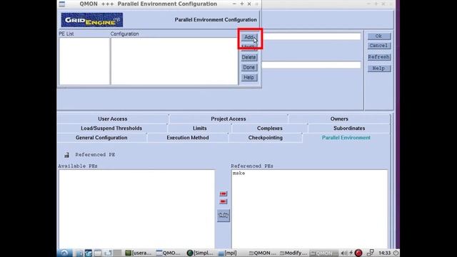This screenshot has width=457, height=257.
Task: Switch to the Modify... taskbar window
Action: coord(293,253)
